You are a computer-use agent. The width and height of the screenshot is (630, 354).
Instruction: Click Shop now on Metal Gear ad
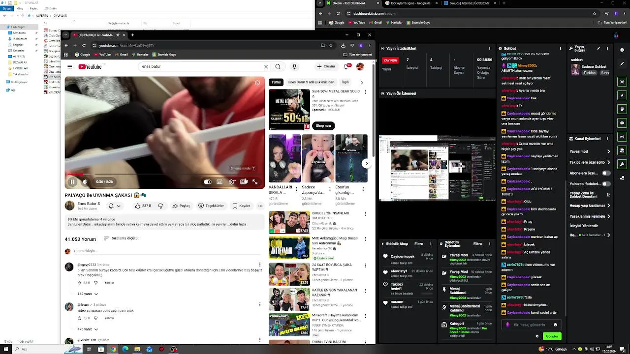(x=323, y=125)
